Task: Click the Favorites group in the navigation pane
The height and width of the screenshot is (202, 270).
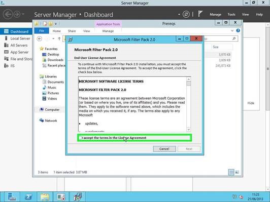Action: tap(49, 49)
